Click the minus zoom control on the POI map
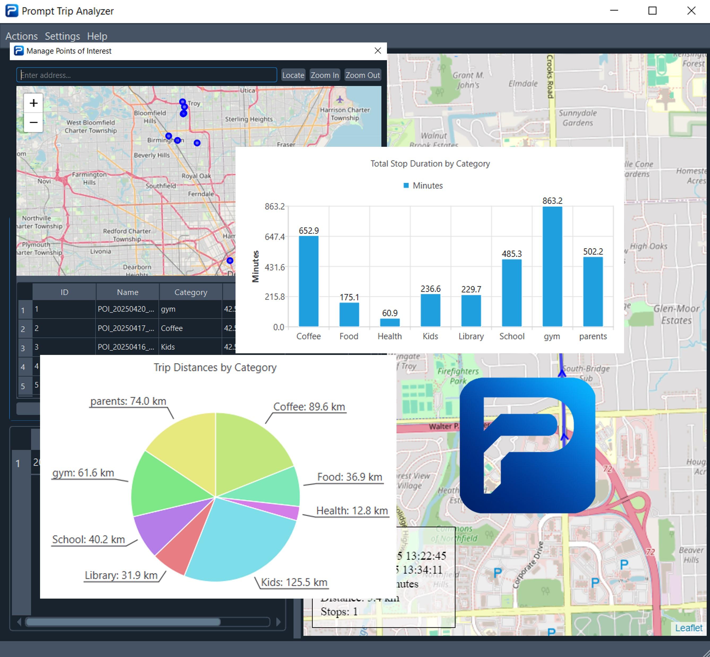 [x=33, y=122]
